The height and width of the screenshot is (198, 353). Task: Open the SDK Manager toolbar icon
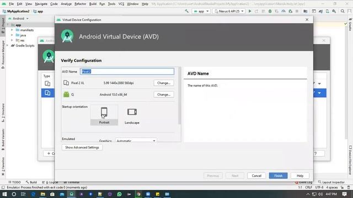tap(334, 11)
